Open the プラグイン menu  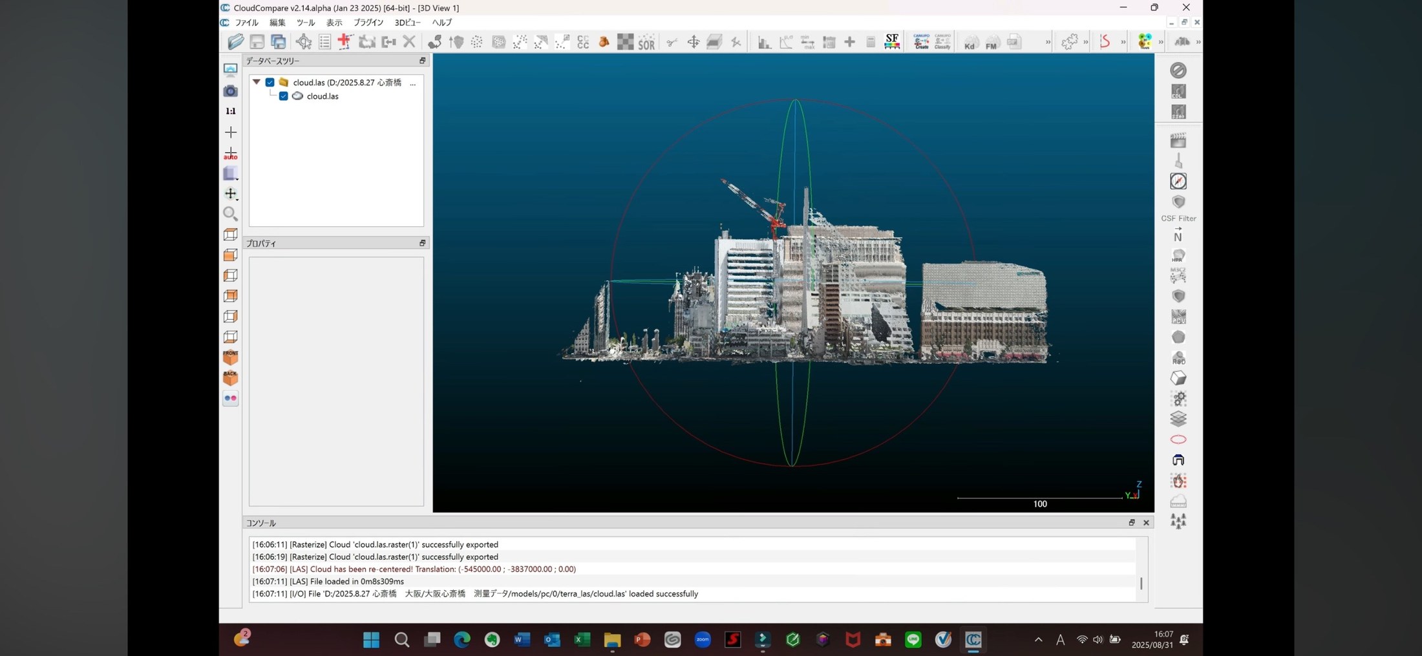point(368,23)
